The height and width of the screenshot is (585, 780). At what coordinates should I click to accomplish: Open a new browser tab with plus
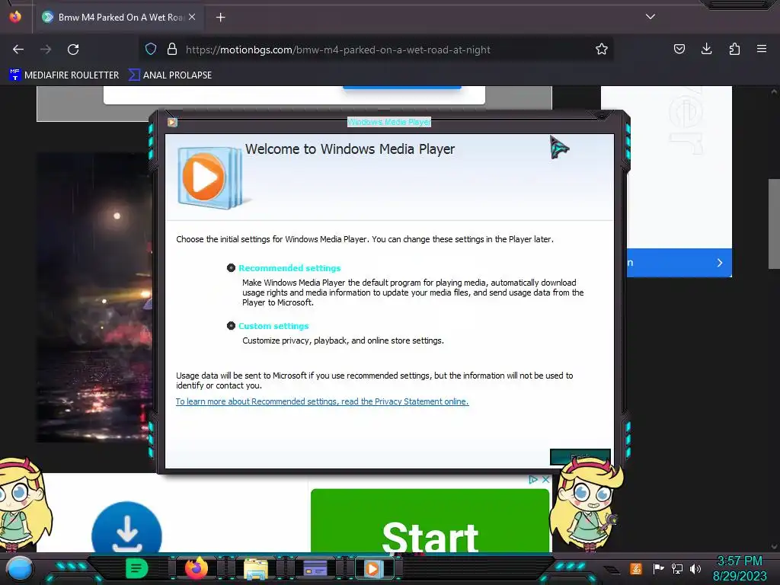[x=220, y=18]
